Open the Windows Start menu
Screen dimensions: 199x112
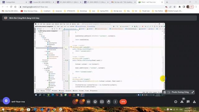pyautogui.click(x=3, y=109)
